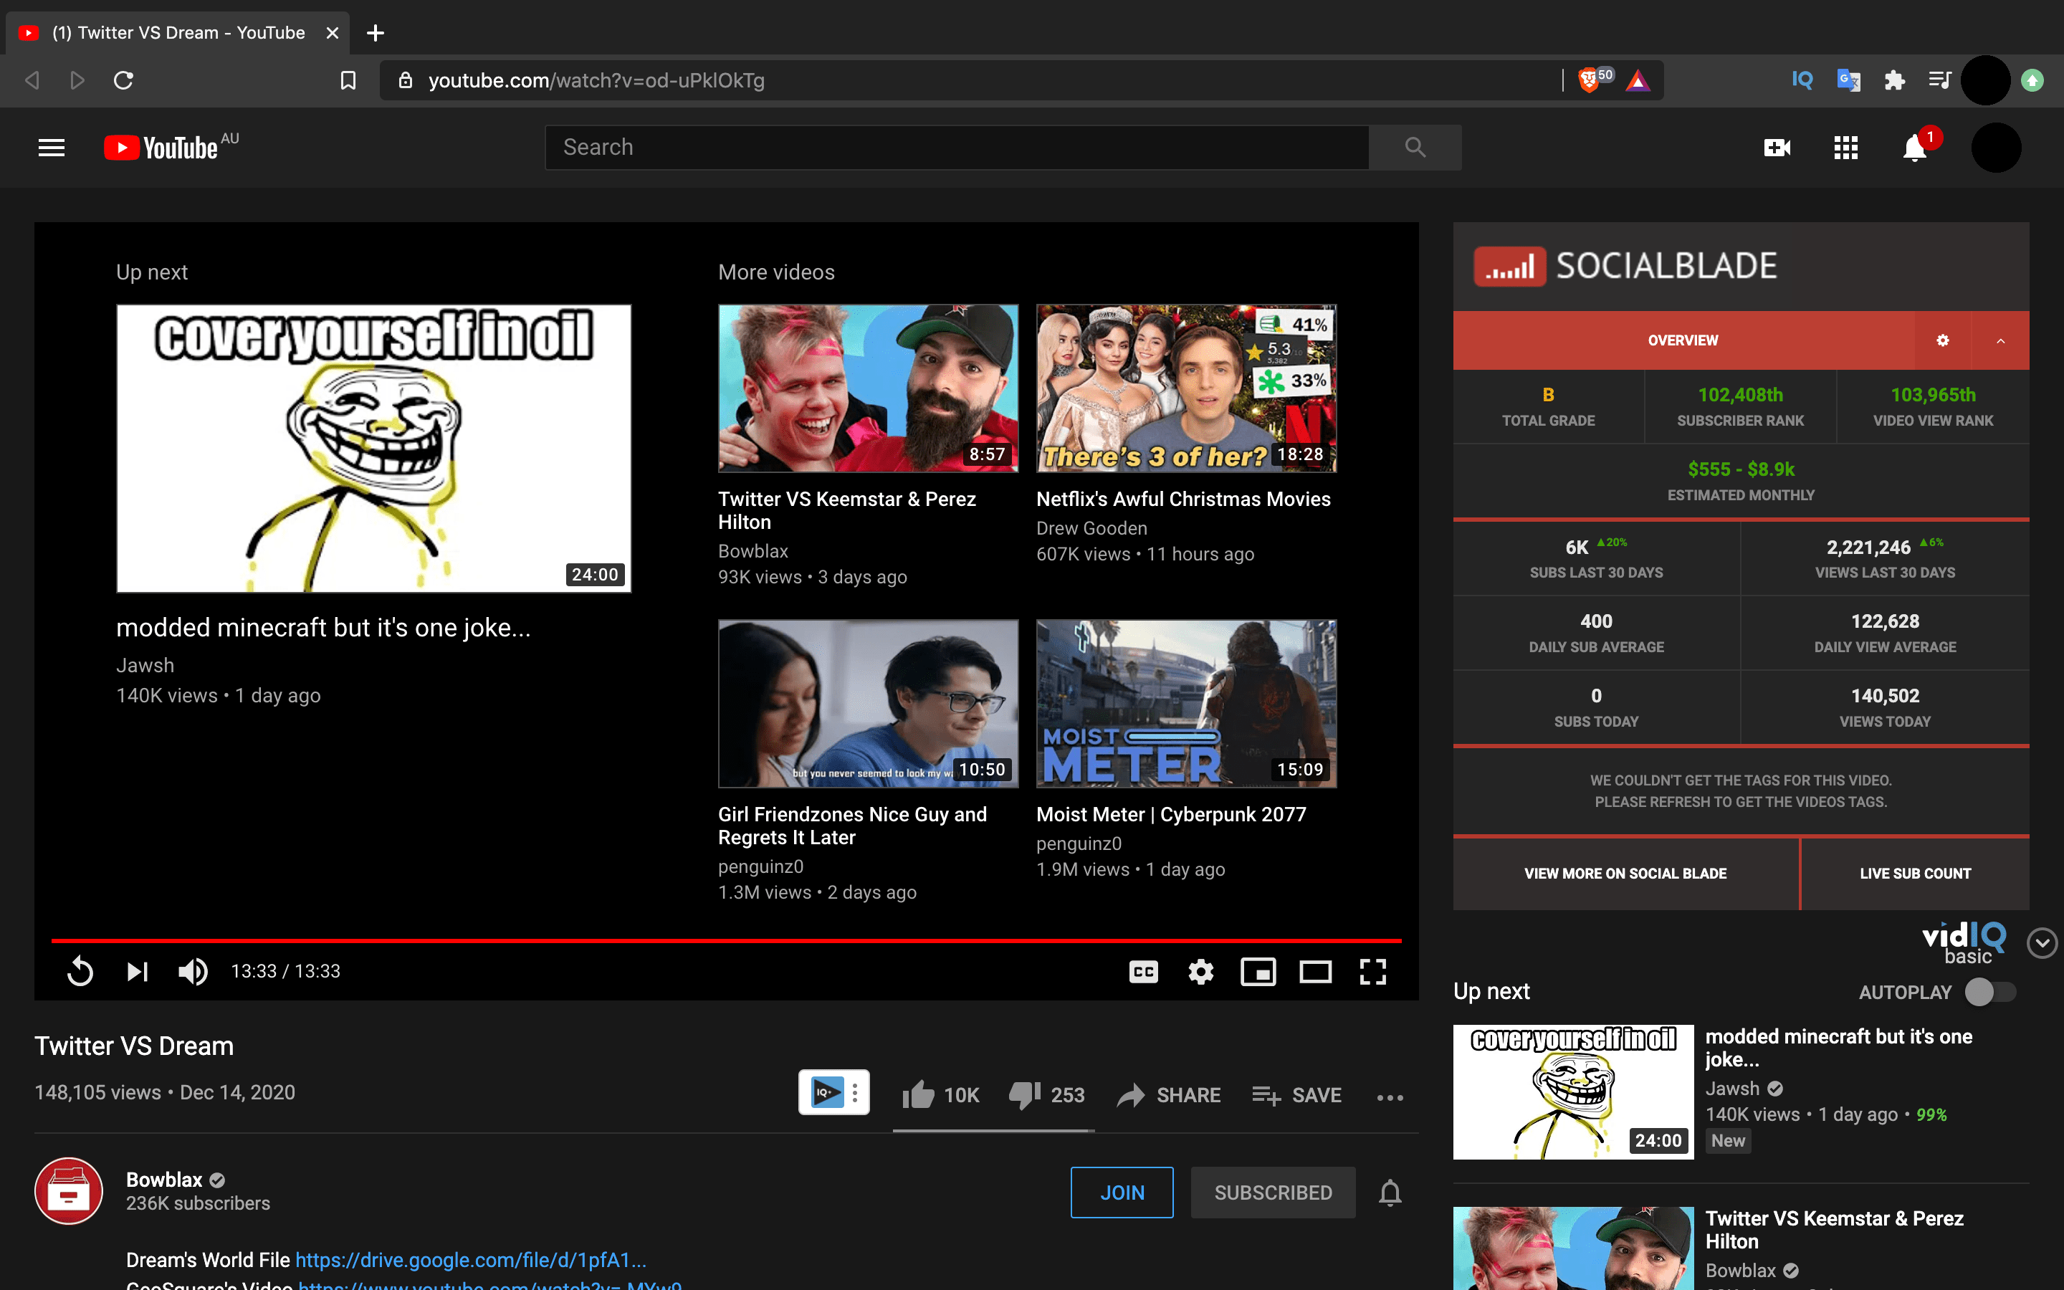Image resolution: width=2064 pixels, height=1290 pixels.
Task: Mute the video volume
Action: tap(192, 971)
